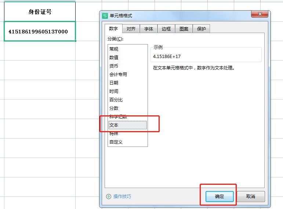283x209 pixels.
Task: Select 数值 in category list
Action: click(x=128, y=57)
